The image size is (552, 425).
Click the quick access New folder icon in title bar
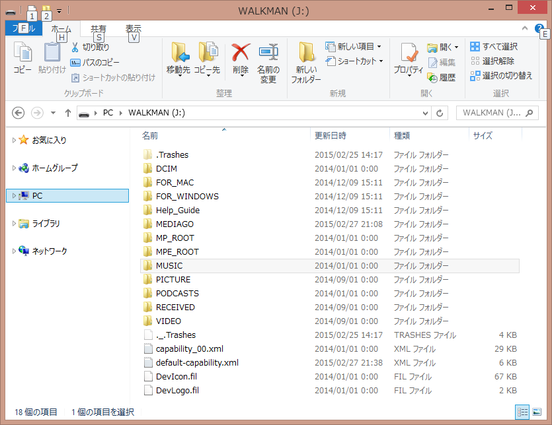coord(46,9)
